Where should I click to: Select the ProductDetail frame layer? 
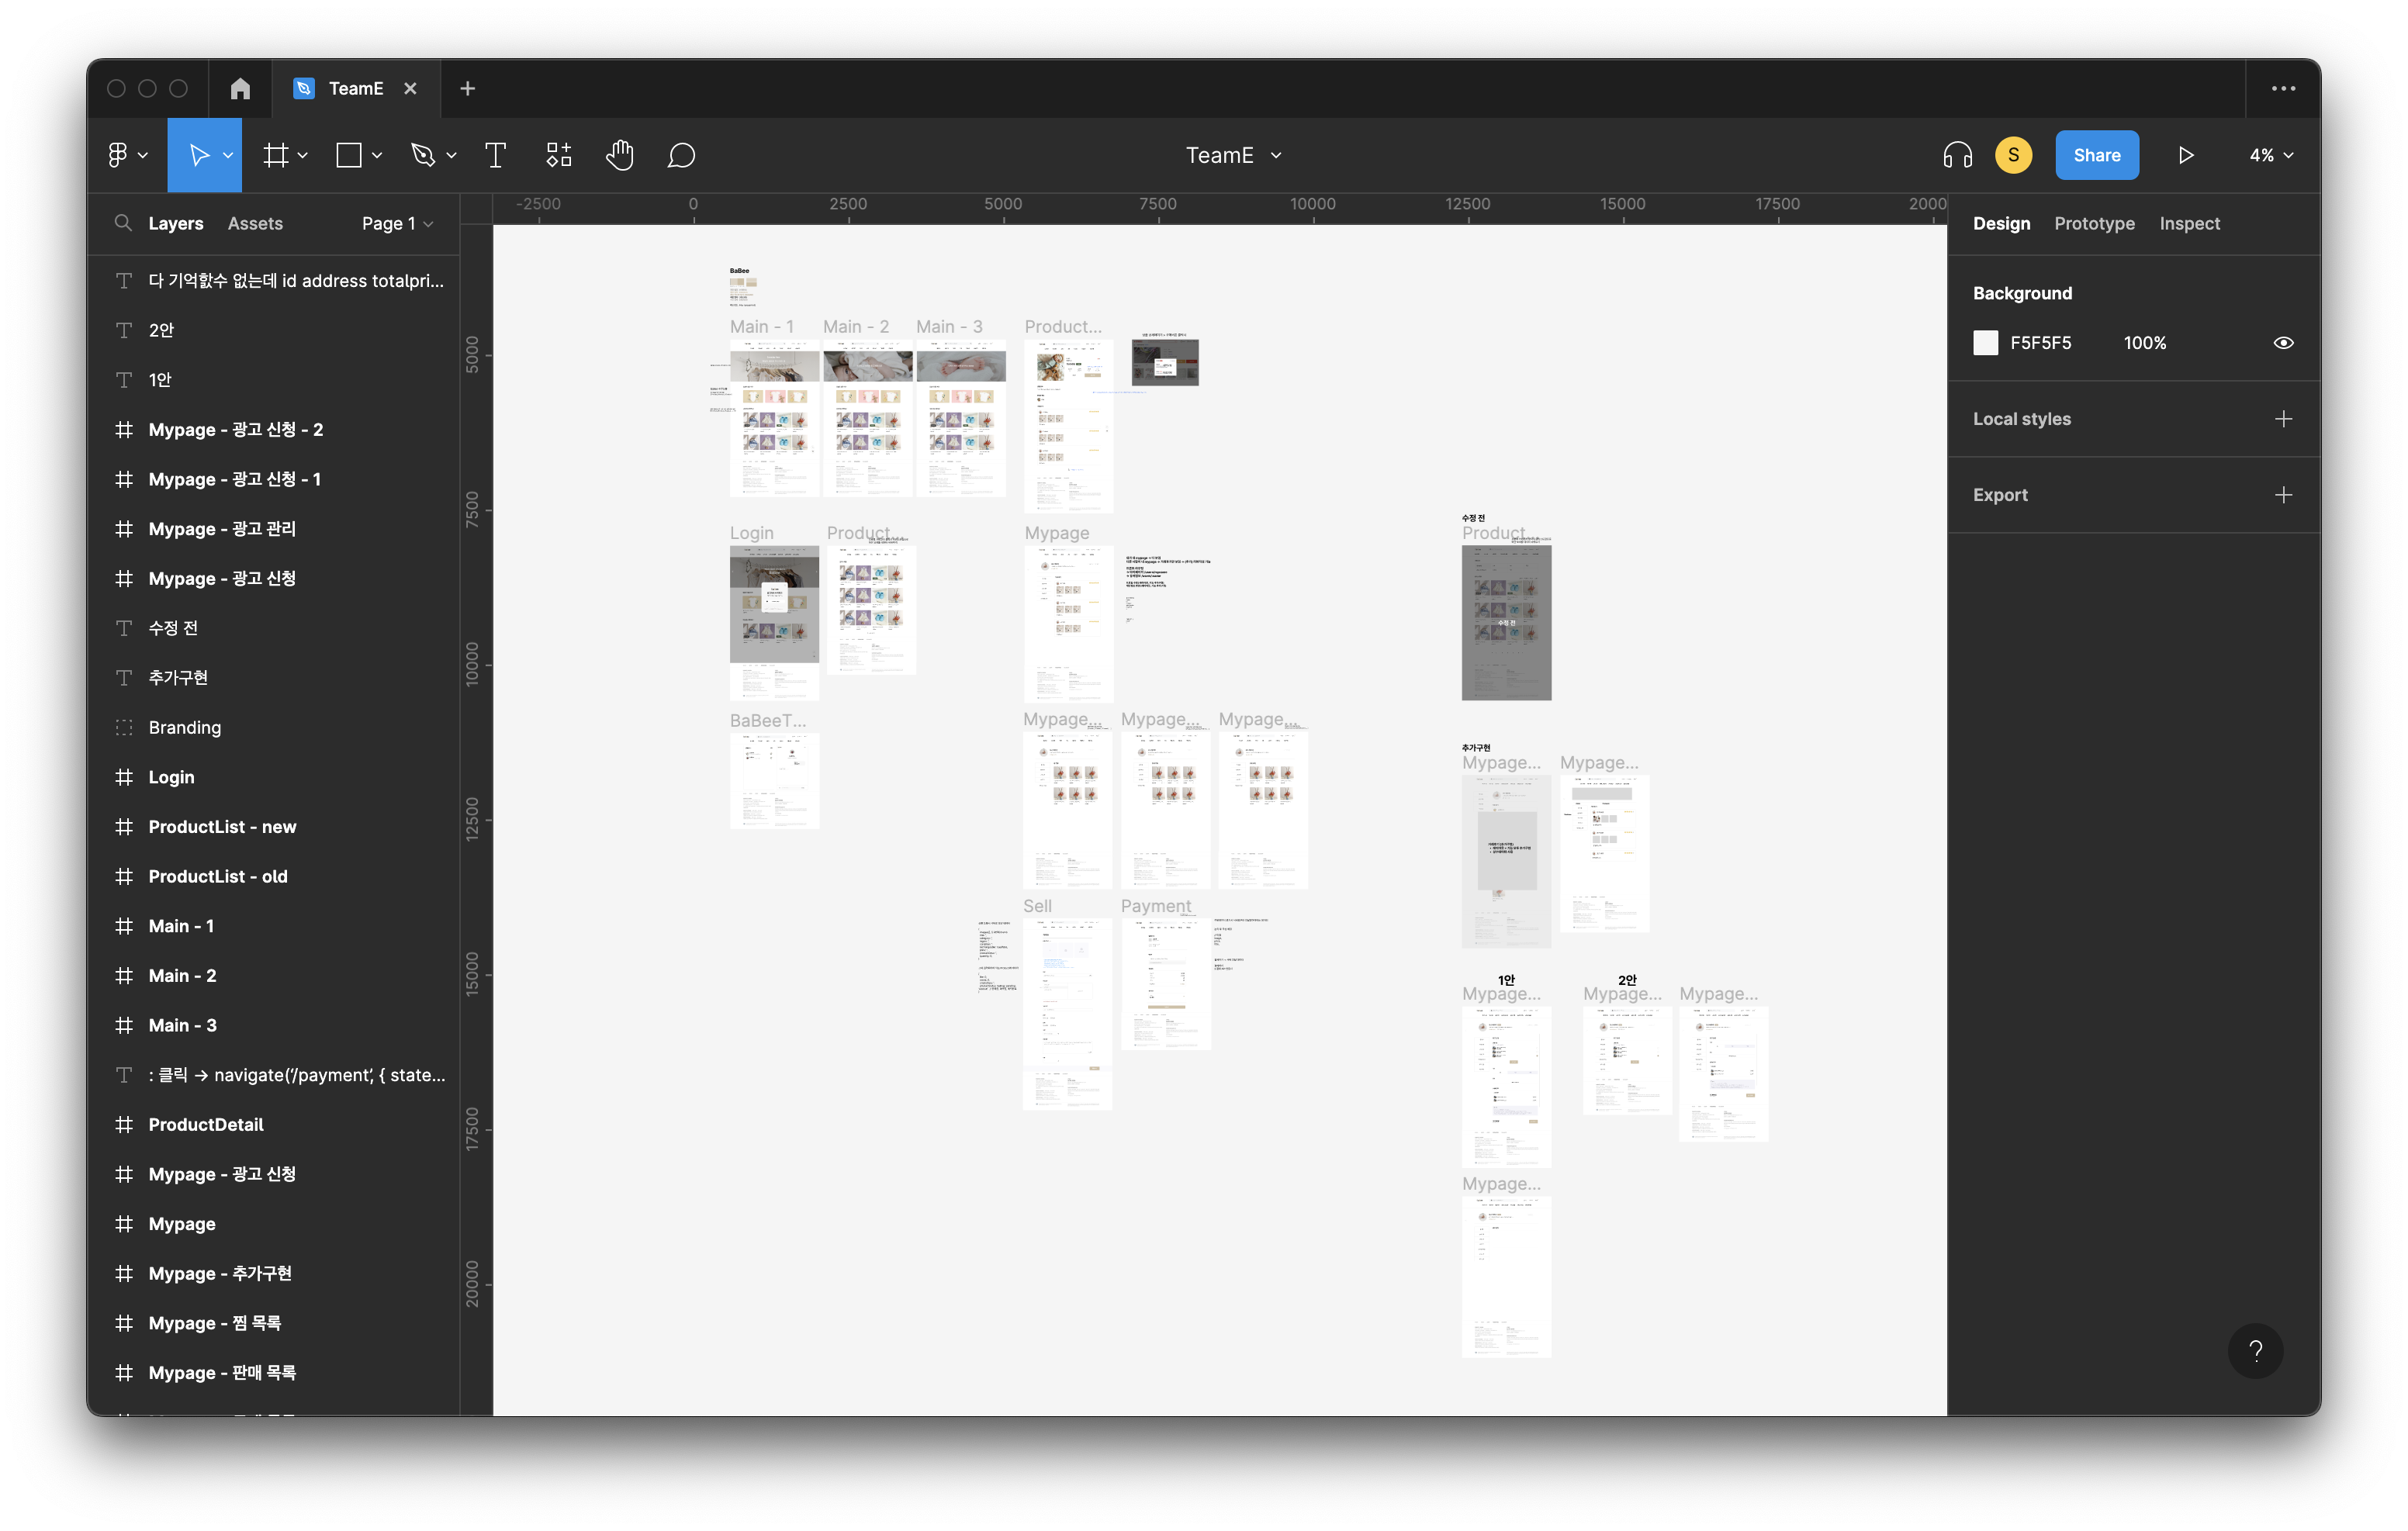pyautogui.click(x=274, y=1124)
